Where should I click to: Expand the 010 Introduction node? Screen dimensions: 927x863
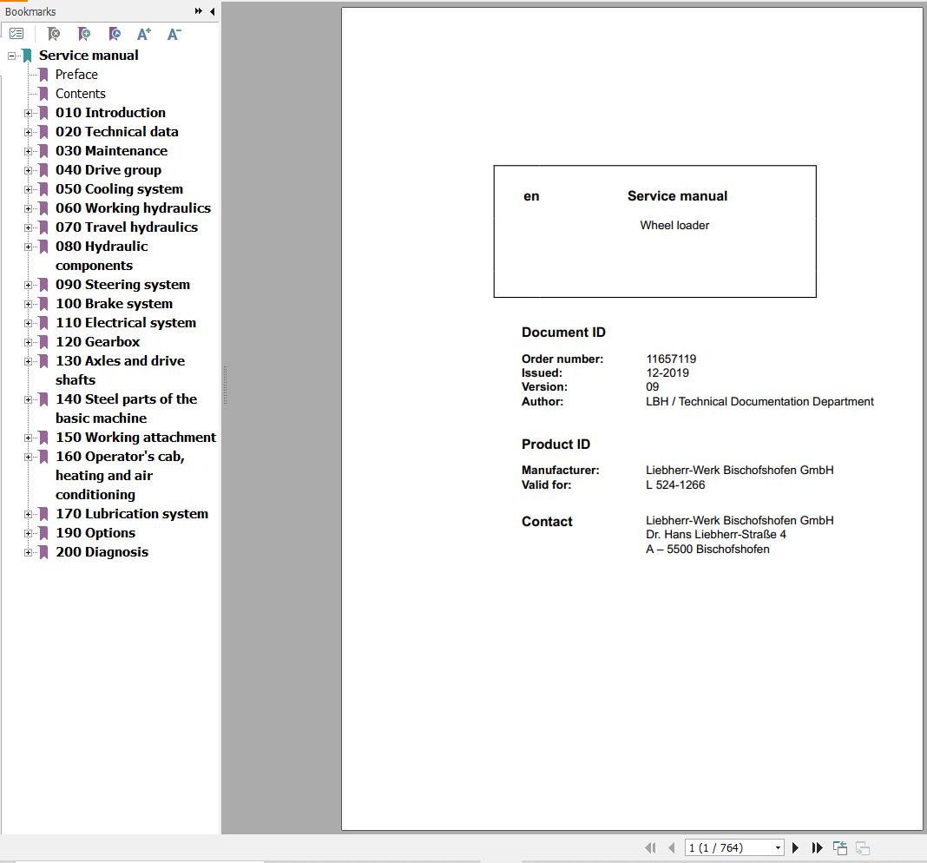[x=28, y=113]
